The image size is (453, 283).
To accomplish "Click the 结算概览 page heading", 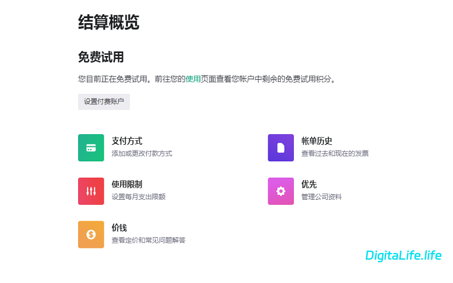I will [108, 23].
